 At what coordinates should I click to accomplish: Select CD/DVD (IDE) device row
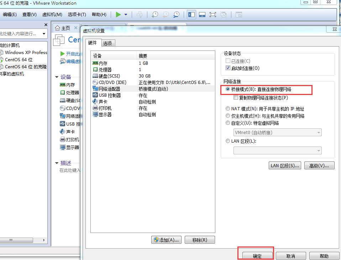[x=153, y=83]
